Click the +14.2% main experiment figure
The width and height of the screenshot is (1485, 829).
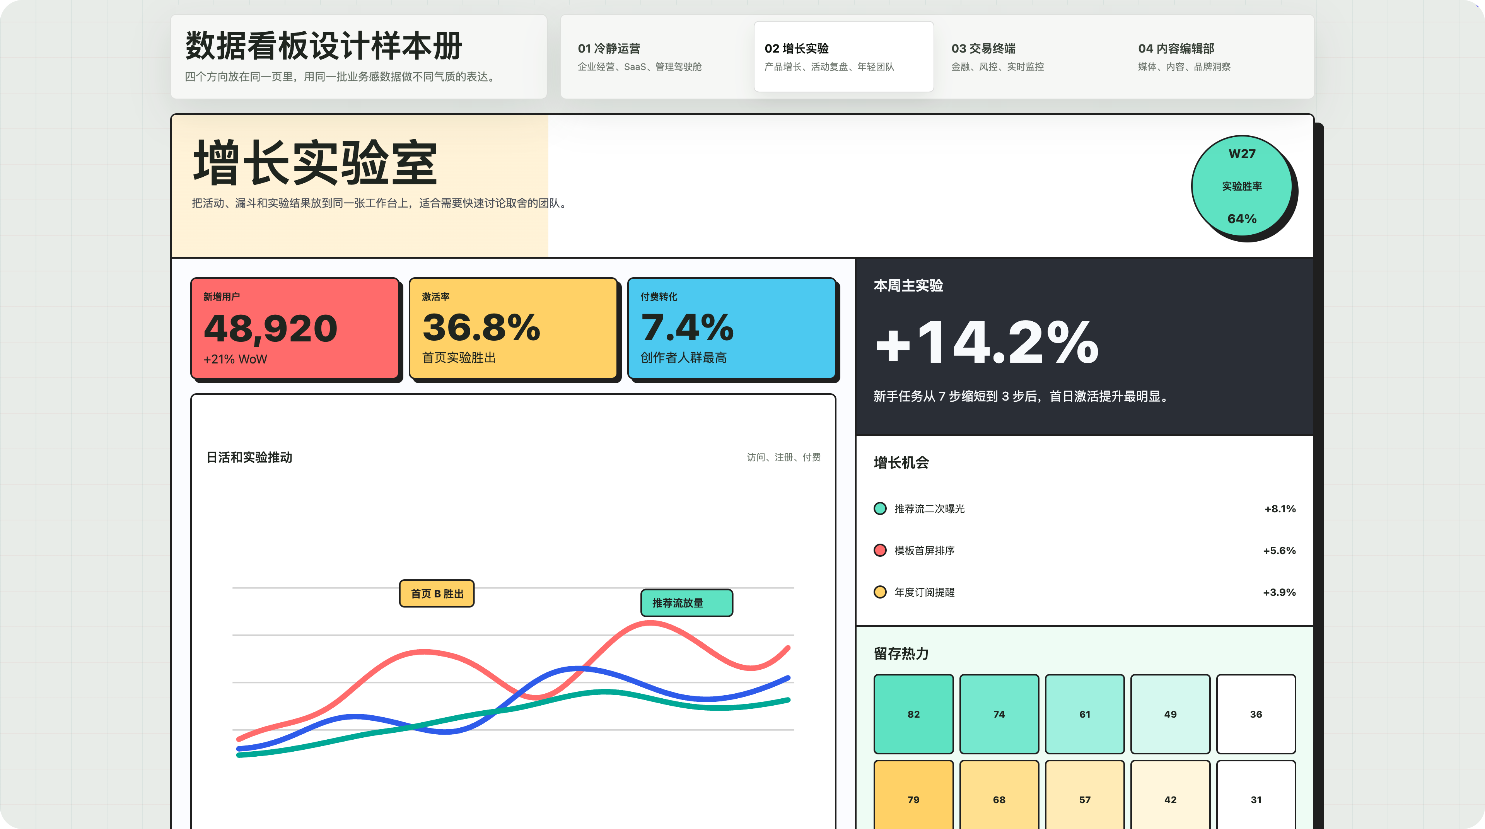click(x=987, y=343)
